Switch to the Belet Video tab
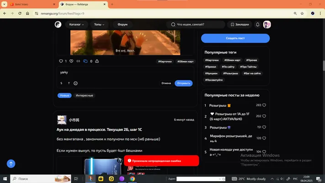Screen dimensions: 325x183 33,4
